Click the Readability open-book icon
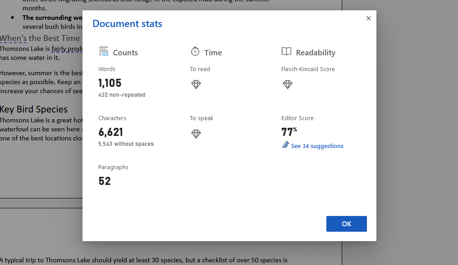 coord(287,52)
